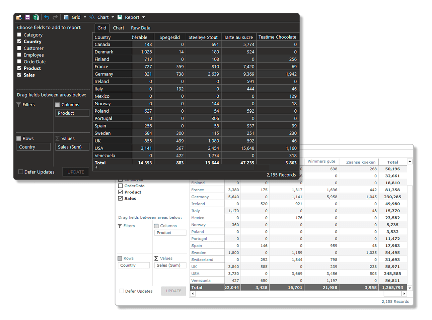Screen dimensions: 432x320
Task: Select the Chart view icon
Action: click(x=92, y=17)
